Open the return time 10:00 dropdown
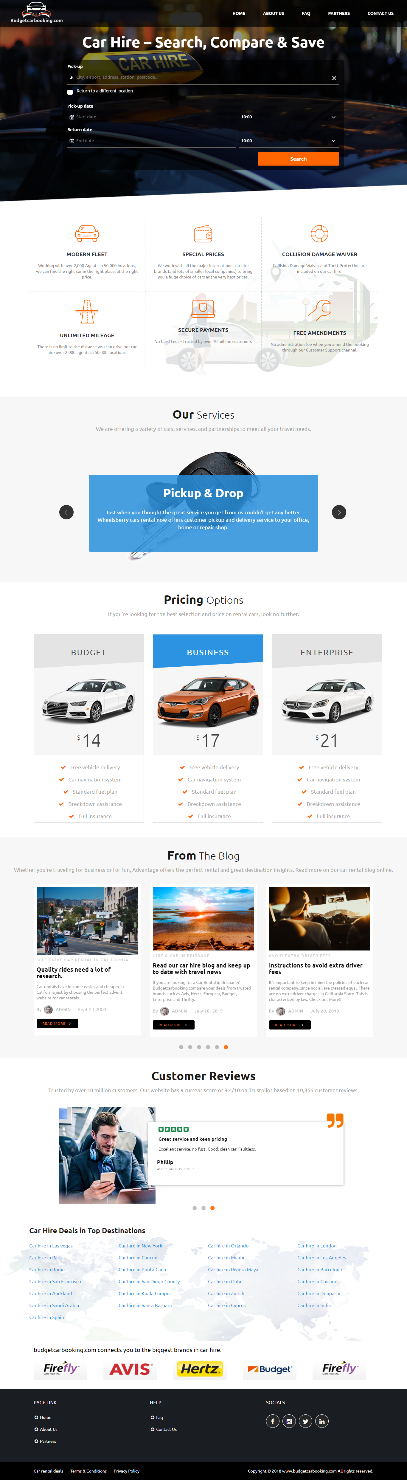The width and height of the screenshot is (407, 1480). [x=289, y=141]
